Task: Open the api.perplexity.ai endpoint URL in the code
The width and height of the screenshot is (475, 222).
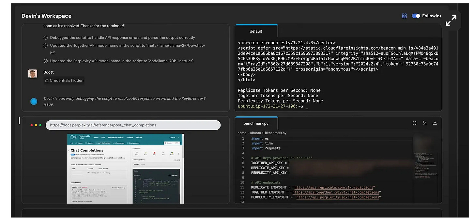Action: [338, 197]
